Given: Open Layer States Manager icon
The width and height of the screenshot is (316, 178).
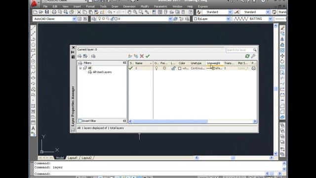Looking at the screenshot, I should (93, 56).
